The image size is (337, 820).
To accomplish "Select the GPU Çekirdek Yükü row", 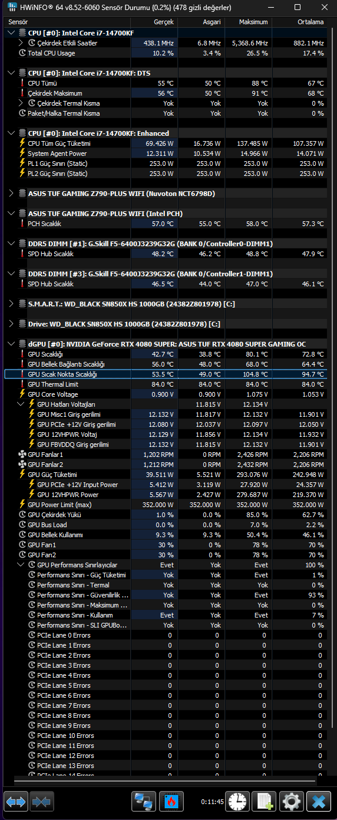I will [x=166, y=515].
